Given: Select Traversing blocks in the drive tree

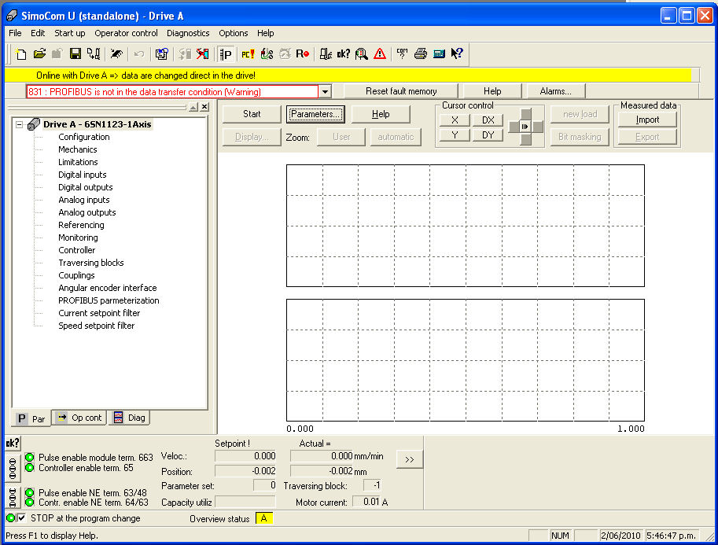Looking at the screenshot, I should click(x=91, y=263).
